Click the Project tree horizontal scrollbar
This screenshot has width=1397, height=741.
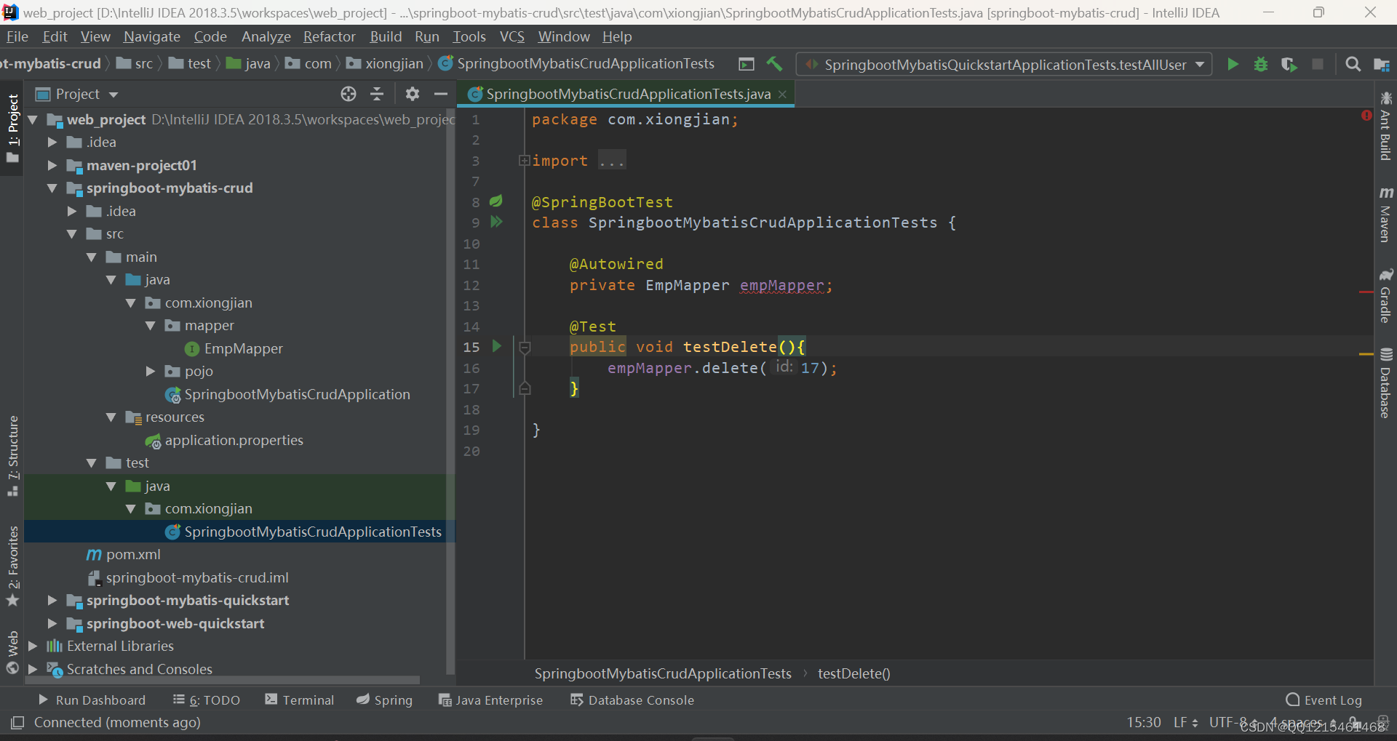223,681
